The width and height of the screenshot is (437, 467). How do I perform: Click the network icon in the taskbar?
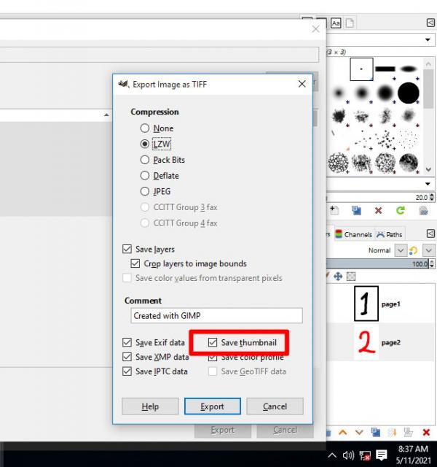point(365,455)
